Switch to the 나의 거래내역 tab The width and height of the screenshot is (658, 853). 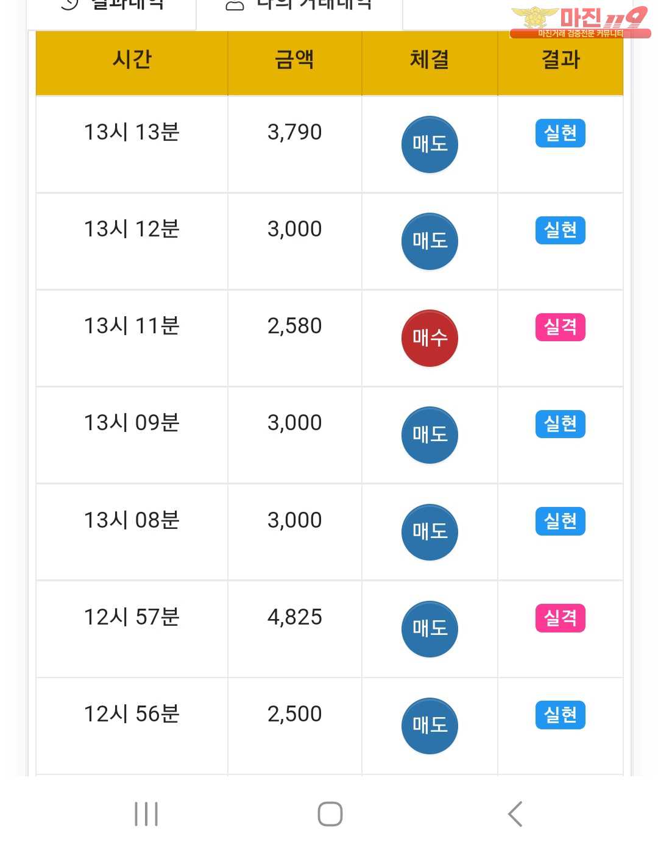[299, 7]
